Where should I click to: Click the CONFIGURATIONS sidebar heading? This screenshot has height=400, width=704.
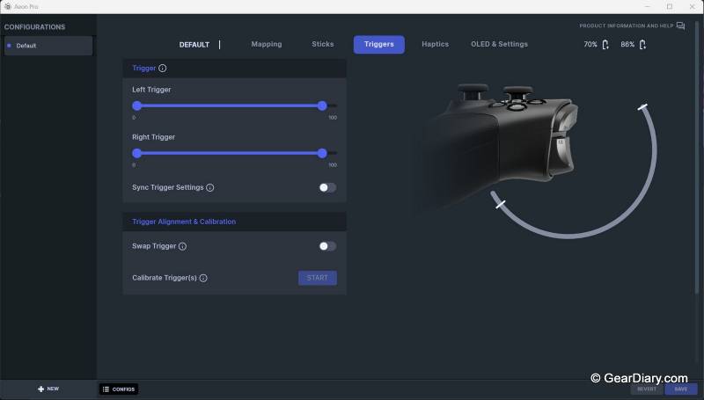tap(34, 27)
